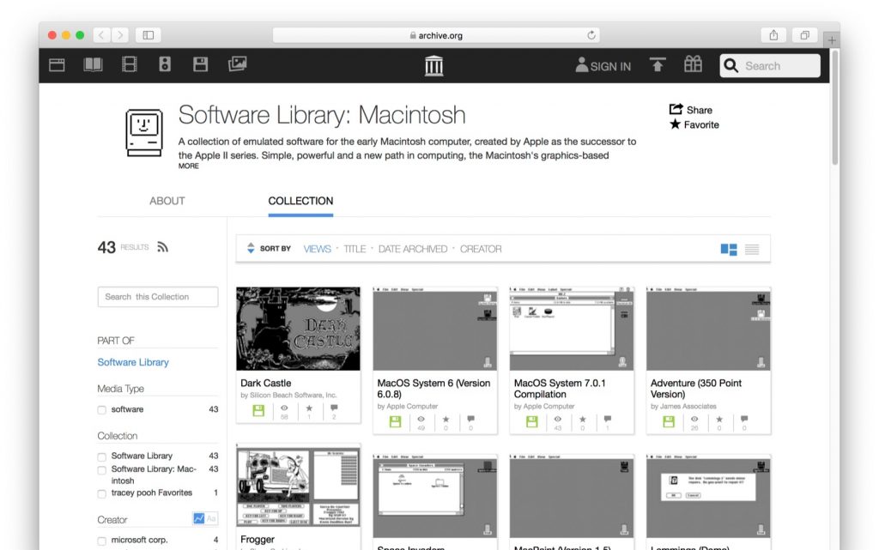Image resolution: width=879 pixels, height=550 pixels.
Task: Switch to the ABOUT tab
Action: (x=167, y=201)
